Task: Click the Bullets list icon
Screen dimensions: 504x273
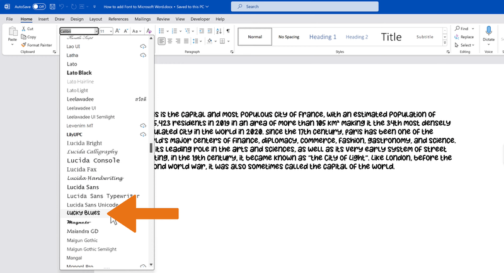Action: point(161,31)
